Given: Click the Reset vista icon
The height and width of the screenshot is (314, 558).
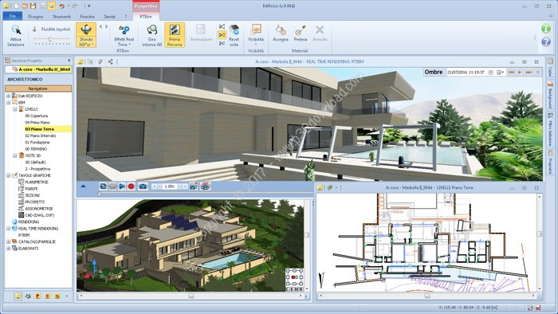Looking at the screenshot, I should pos(234,29).
